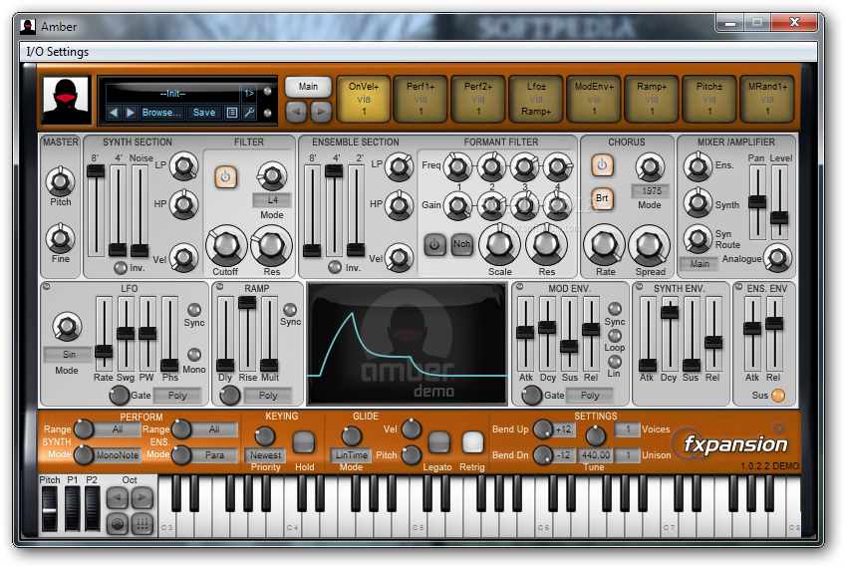The height and width of the screenshot is (568, 845).
Task: Select the Main tab button
Action: coord(308,87)
